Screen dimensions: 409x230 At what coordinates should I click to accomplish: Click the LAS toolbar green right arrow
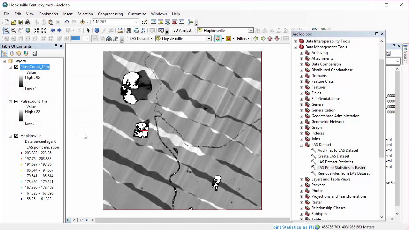pos(263,39)
